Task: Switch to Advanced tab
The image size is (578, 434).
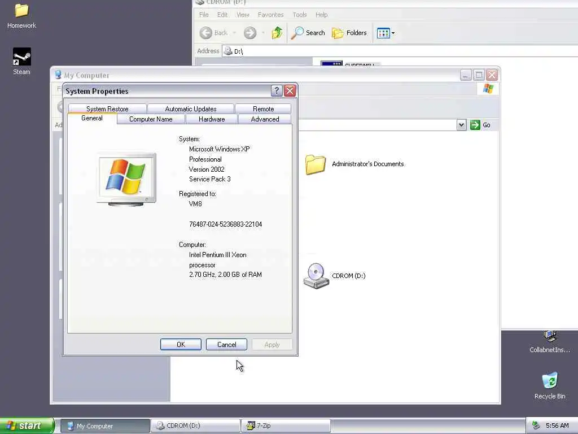Action: point(265,119)
